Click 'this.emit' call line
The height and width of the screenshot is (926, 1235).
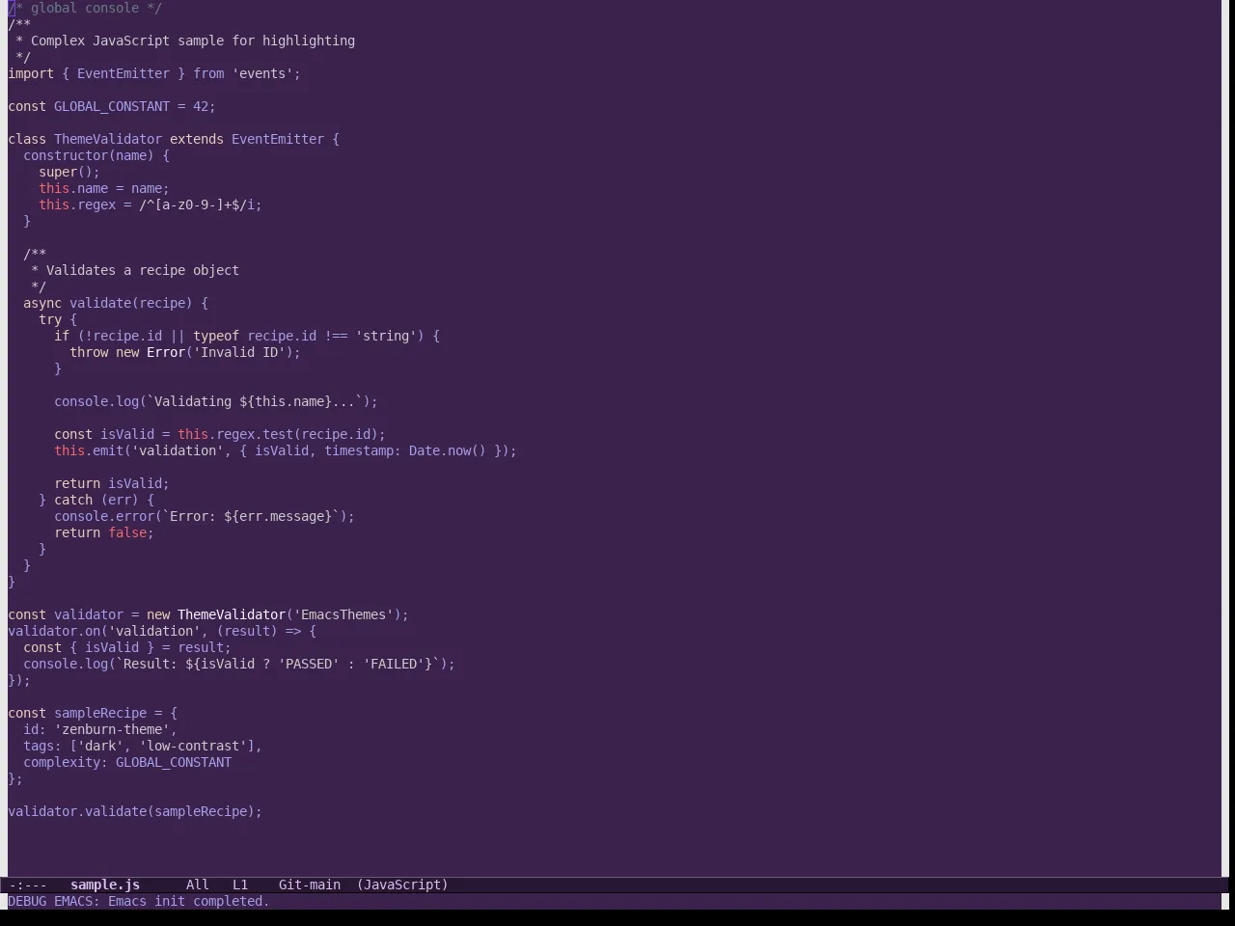pyautogui.click(x=286, y=450)
